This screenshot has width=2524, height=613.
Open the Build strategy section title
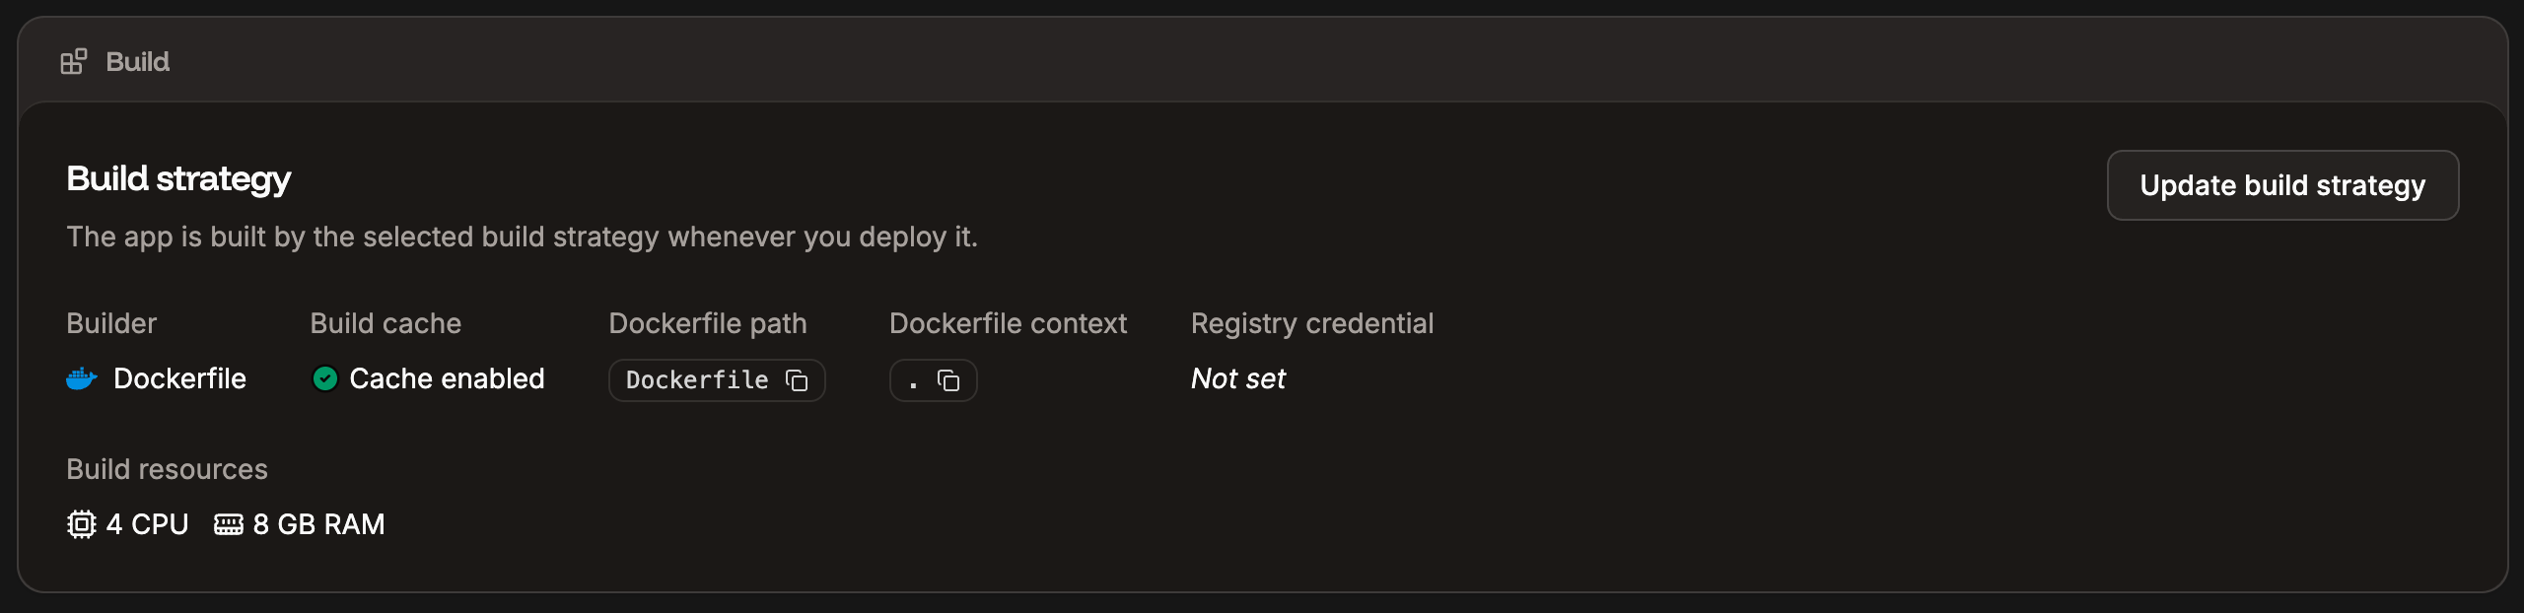click(178, 178)
